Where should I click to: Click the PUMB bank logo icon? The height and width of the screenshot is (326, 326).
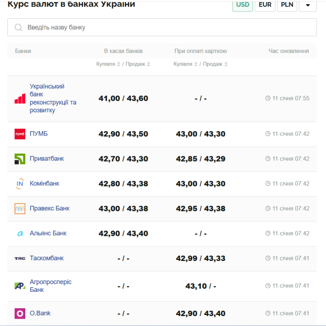tap(19, 134)
